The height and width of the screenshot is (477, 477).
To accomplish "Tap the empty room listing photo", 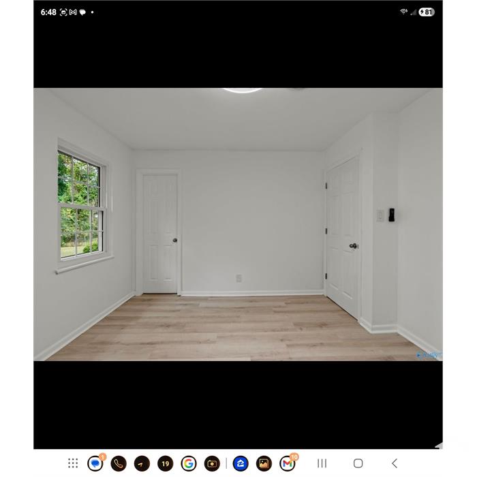I will tap(238, 224).
